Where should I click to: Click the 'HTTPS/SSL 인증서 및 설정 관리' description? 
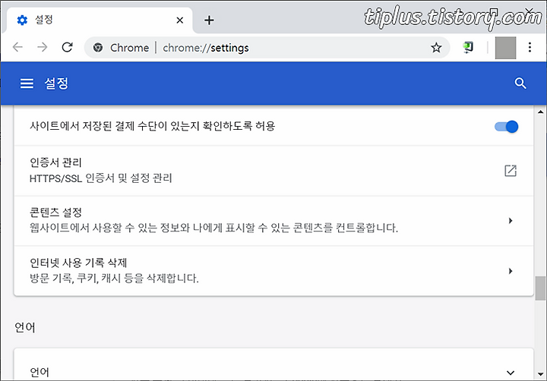[101, 178]
